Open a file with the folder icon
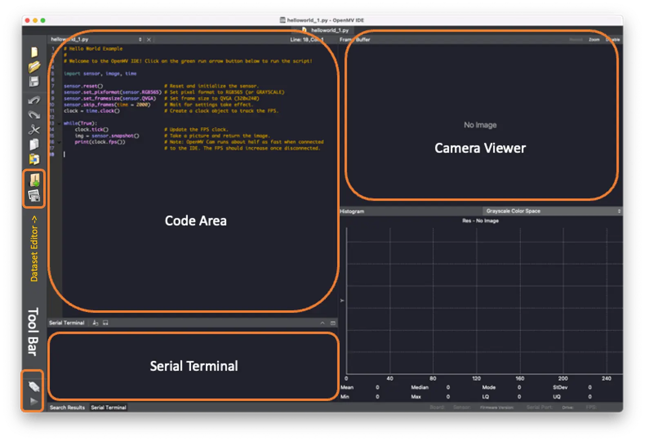Screen dimensions: 645x441 tap(34, 67)
